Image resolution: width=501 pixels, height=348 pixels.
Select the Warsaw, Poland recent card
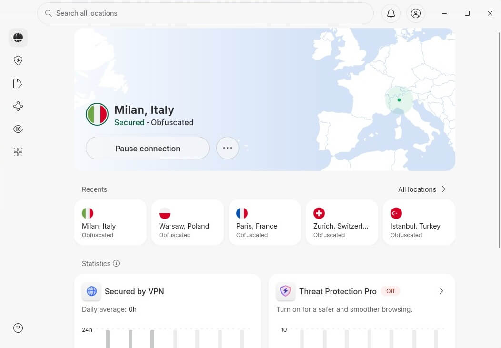188,222
